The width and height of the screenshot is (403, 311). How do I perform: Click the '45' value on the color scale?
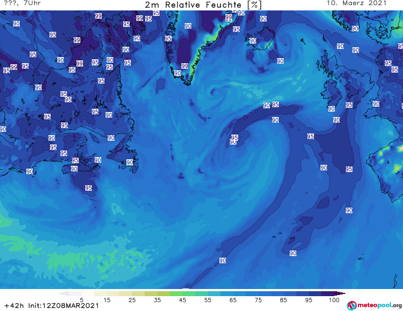tap(183, 300)
